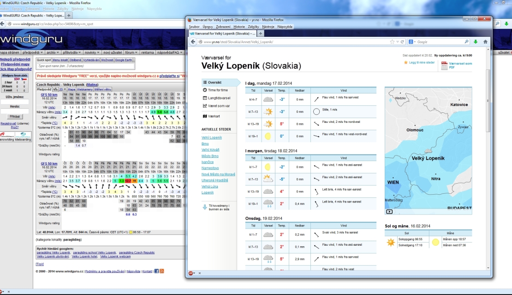The width and height of the screenshot is (512, 295).
Task: Open the Historie menu in the yr.no window
Action: (x=239, y=27)
